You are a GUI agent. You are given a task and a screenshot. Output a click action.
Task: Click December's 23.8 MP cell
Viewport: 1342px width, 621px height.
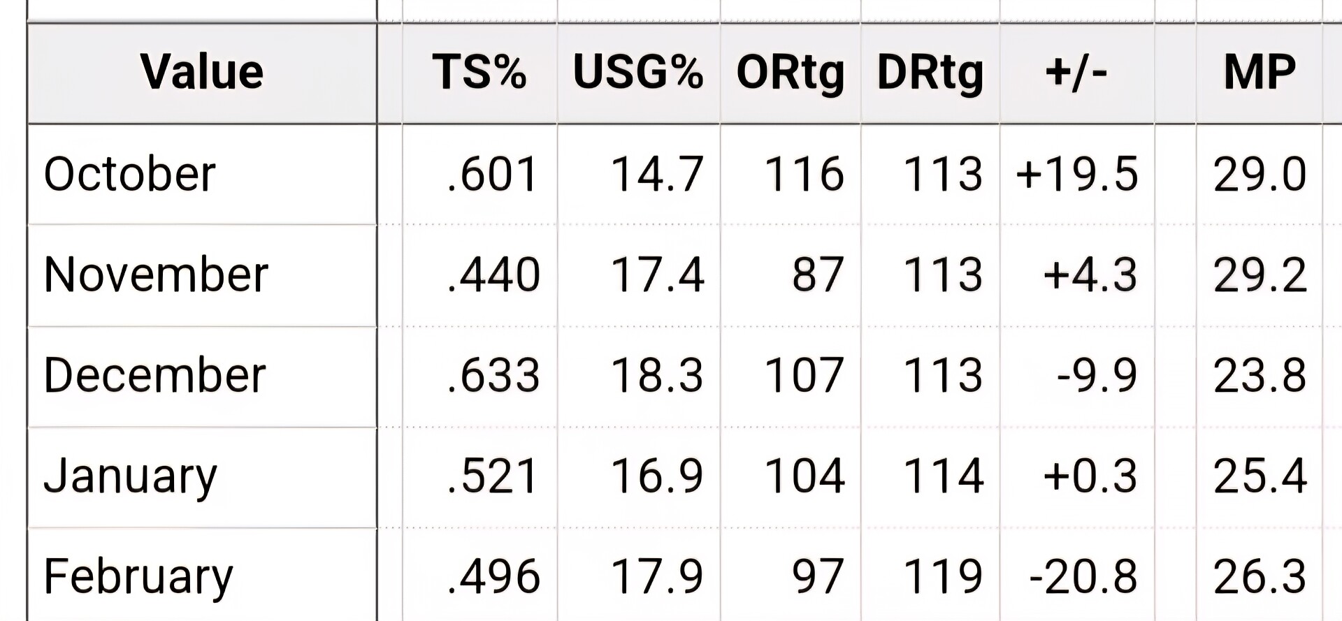[x=1260, y=375]
